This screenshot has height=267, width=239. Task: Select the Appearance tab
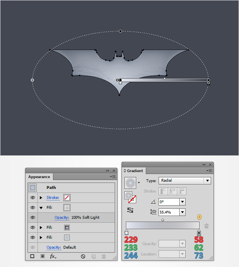39,177
